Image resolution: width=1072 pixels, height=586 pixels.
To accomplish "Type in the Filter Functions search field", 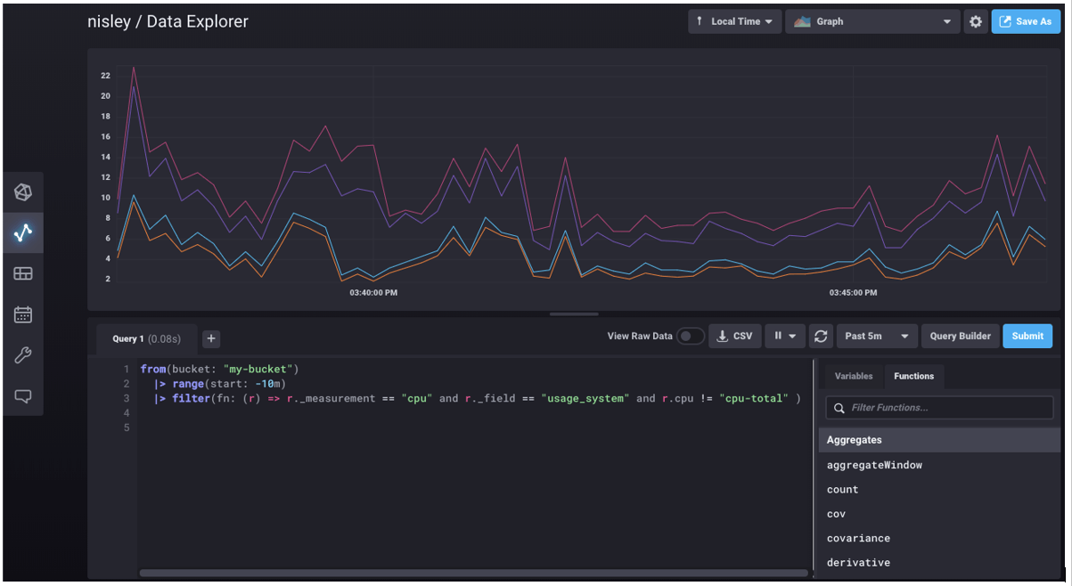I will (x=940, y=407).
